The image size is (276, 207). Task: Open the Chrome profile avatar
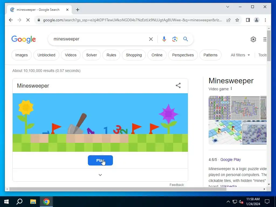coord(257,20)
